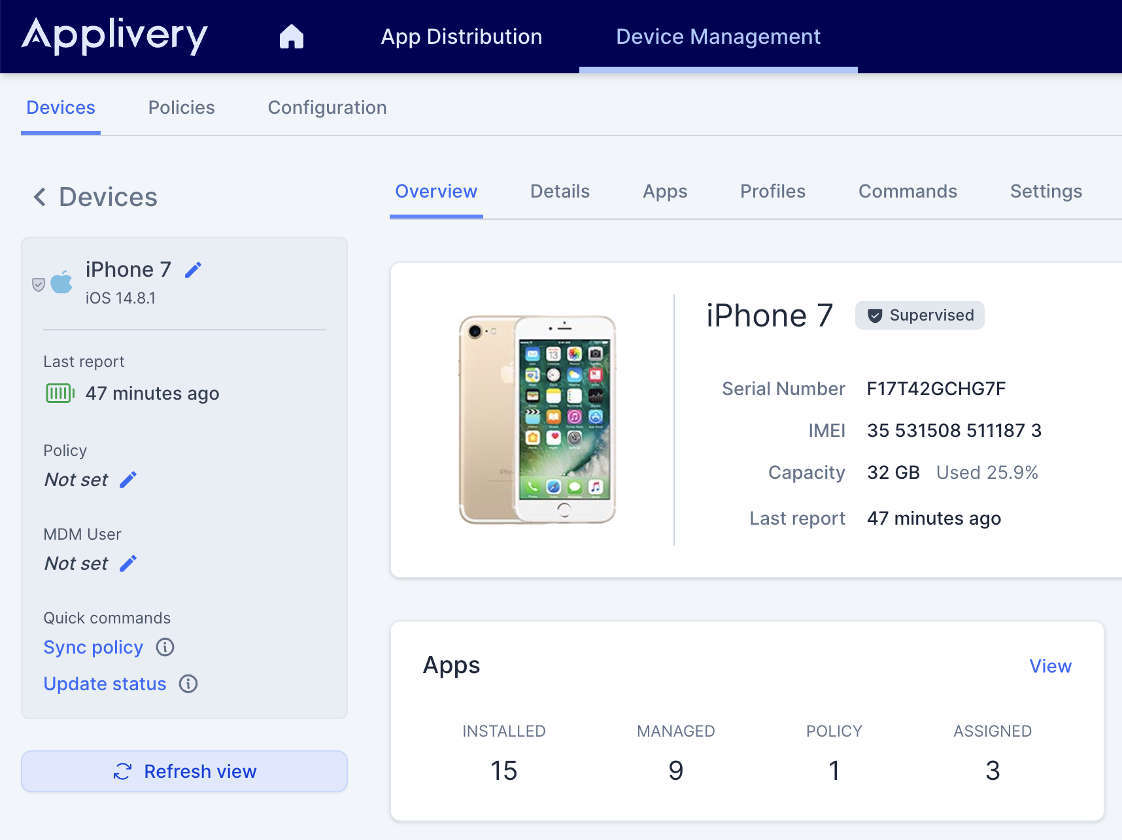Go to the Commands tab
Image resolution: width=1122 pixels, height=840 pixels.
coord(908,191)
